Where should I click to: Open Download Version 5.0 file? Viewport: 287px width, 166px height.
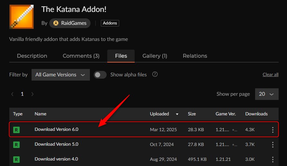coord(56,144)
